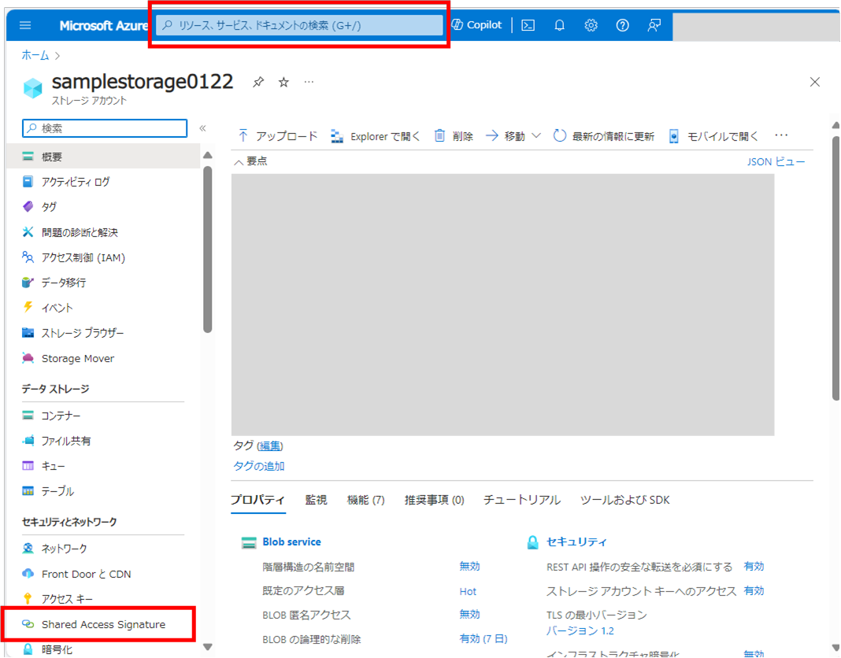Open the notifications bell icon
This screenshot has width=841, height=658.
click(x=559, y=24)
